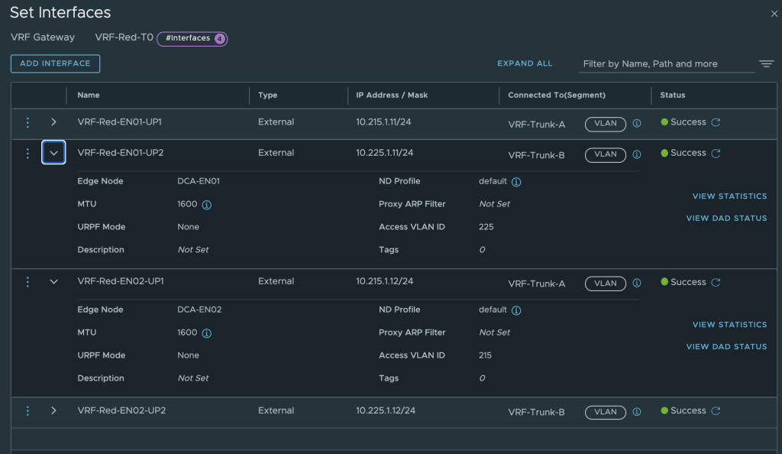Open three-dot menu for VRF-Red-EN02-UP2
This screenshot has width=782, height=454.
[x=27, y=410]
